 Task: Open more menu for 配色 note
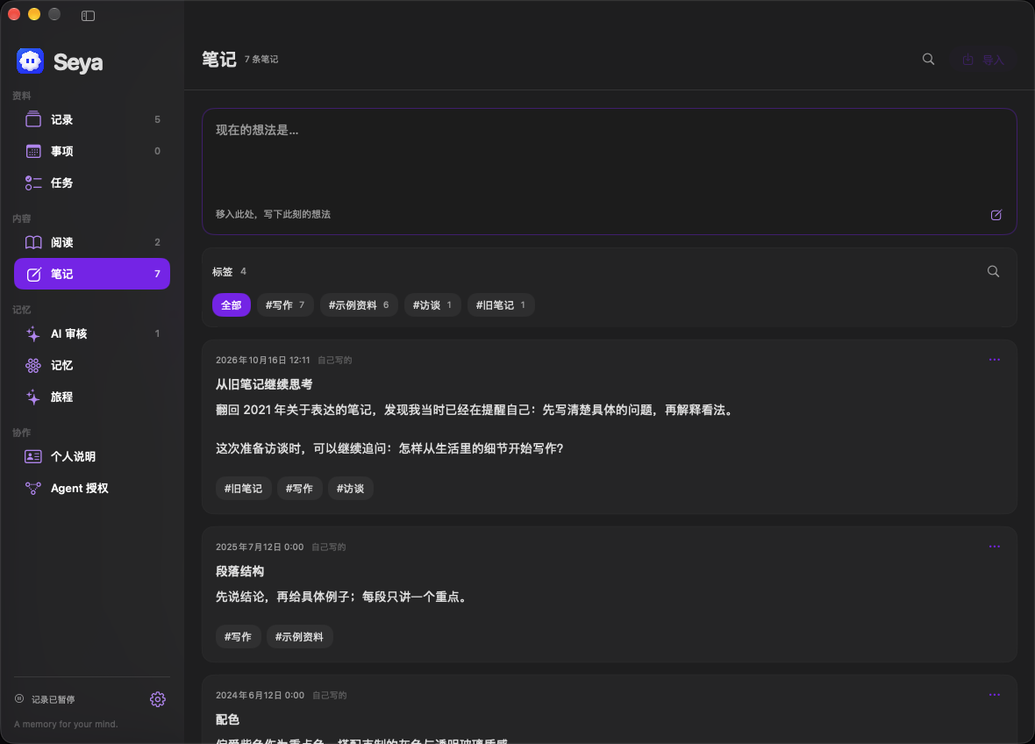[994, 695]
